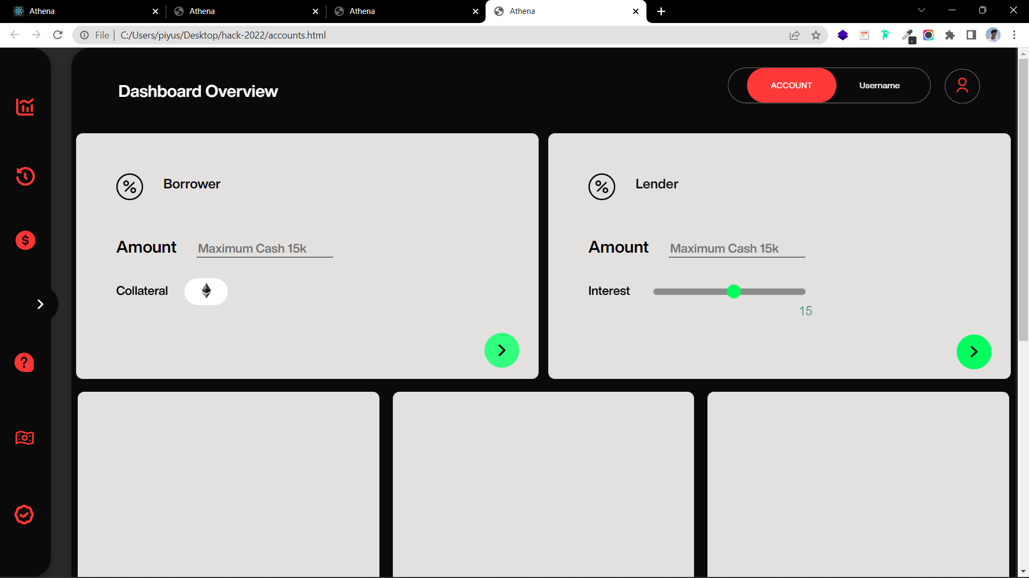
Task: Switch to the first Athena browser tab
Action: tap(80, 11)
